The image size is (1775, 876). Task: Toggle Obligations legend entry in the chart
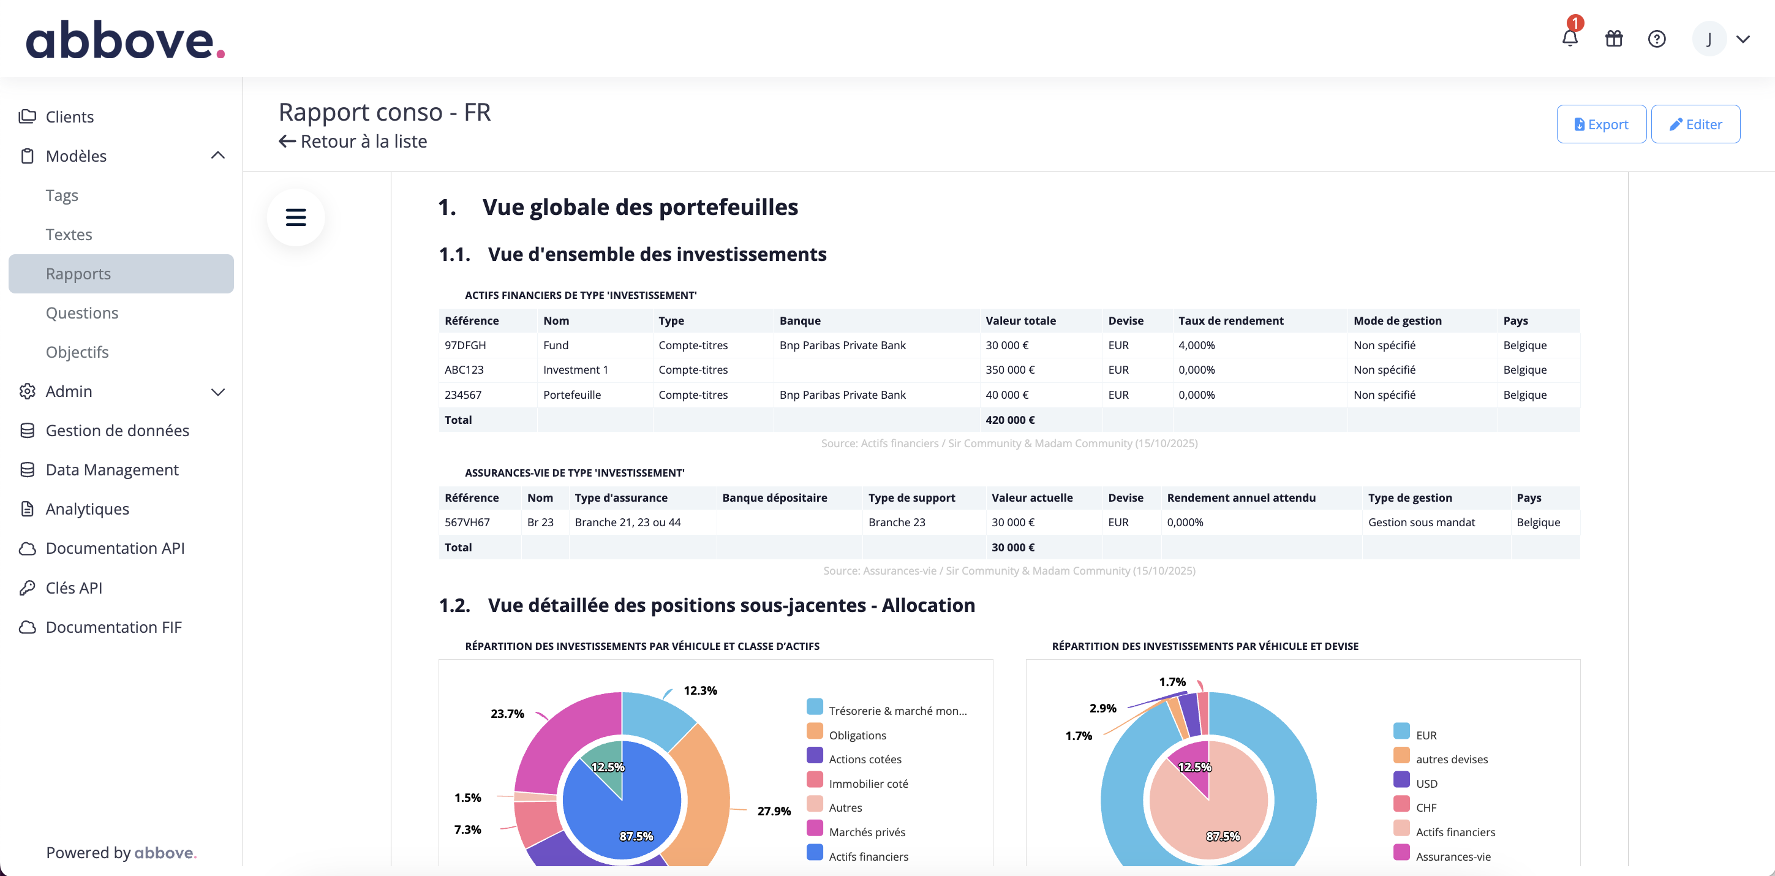856,734
